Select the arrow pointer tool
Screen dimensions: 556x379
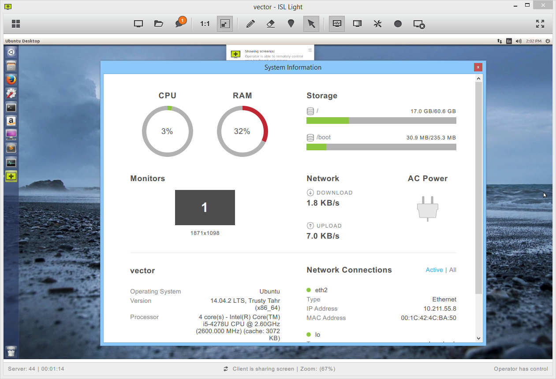coord(311,24)
